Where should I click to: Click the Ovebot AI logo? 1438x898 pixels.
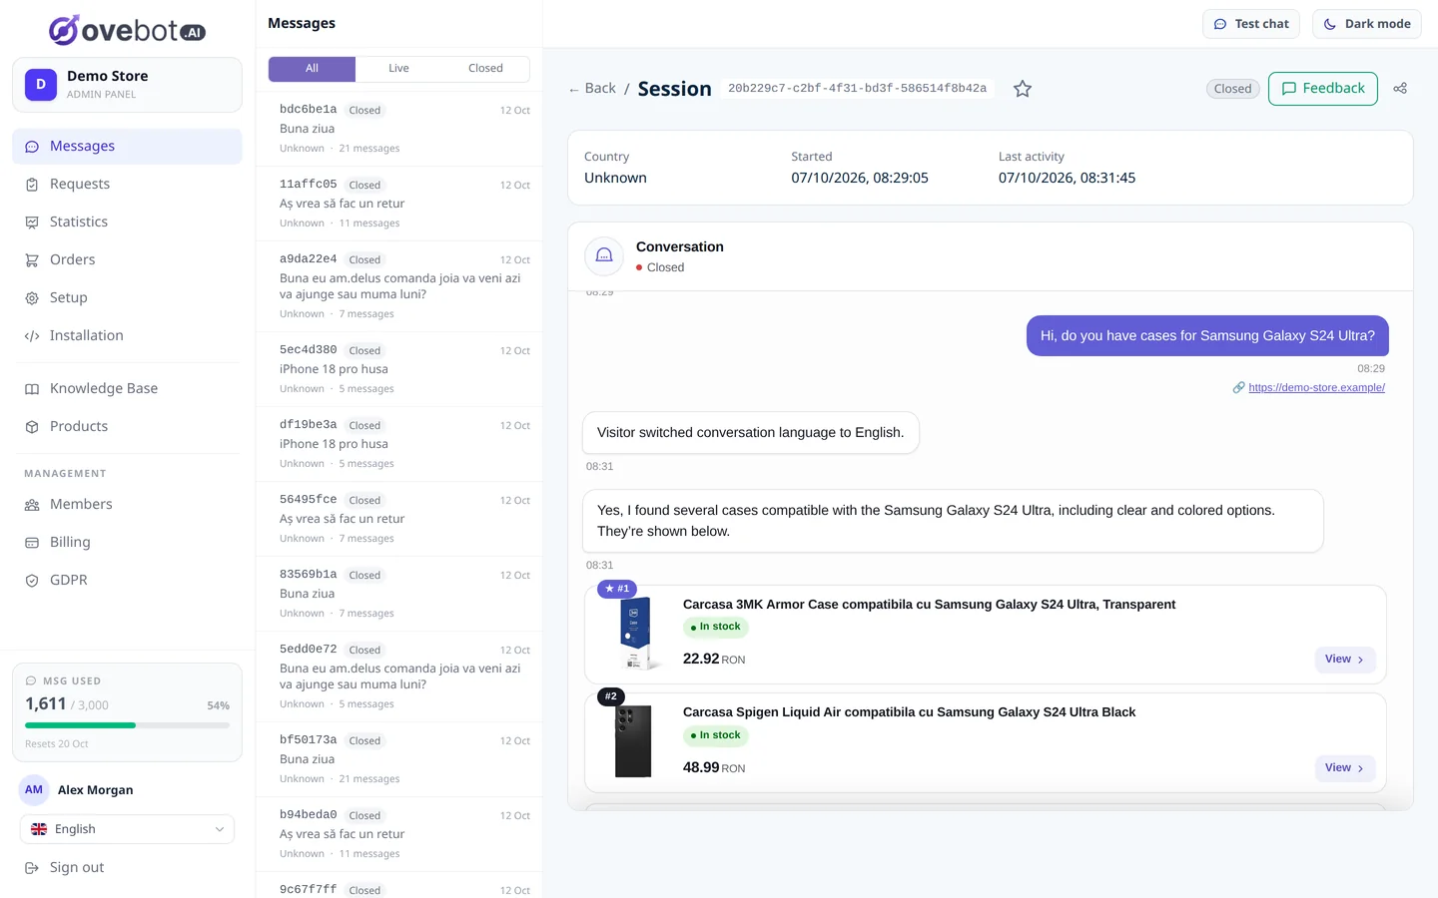pos(127,30)
